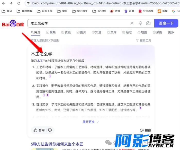
Task: Go back with the browser back arrow
Action: [x=4, y=3]
